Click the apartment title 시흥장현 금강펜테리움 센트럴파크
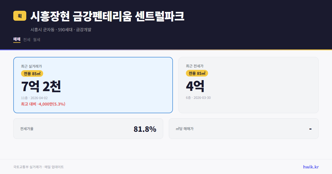This screenshot has height=174, width=332. [107, 16]
